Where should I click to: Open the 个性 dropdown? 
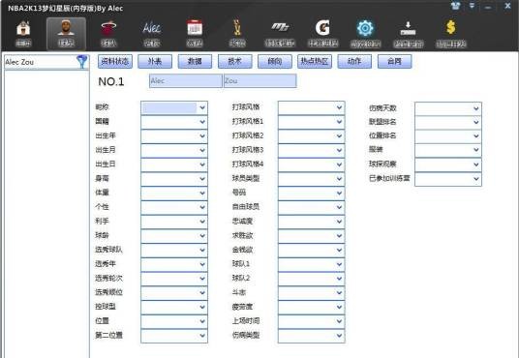(174, 207)
